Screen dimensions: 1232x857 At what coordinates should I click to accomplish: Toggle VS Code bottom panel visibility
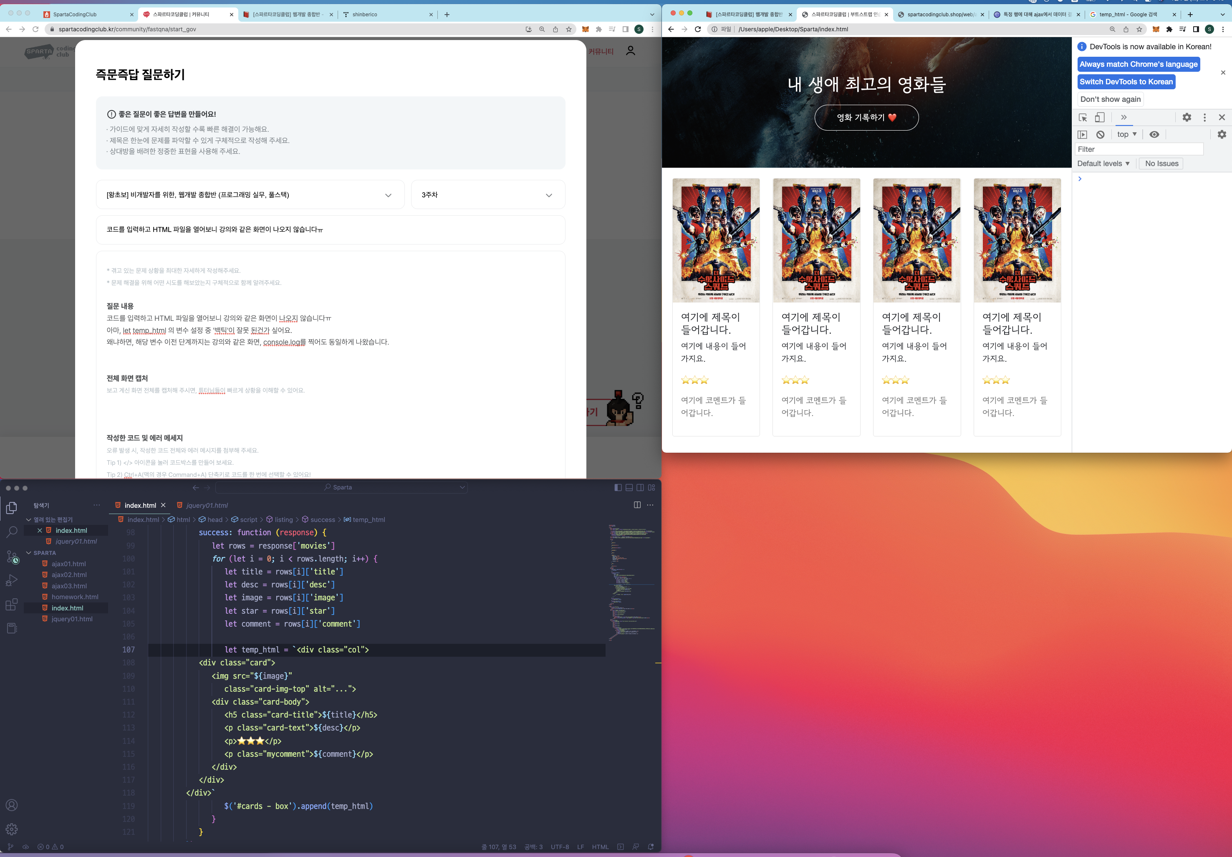tap(629, 487)
